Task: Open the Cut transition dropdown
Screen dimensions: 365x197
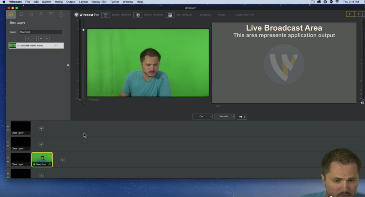Action: click(x=202, y=117)
